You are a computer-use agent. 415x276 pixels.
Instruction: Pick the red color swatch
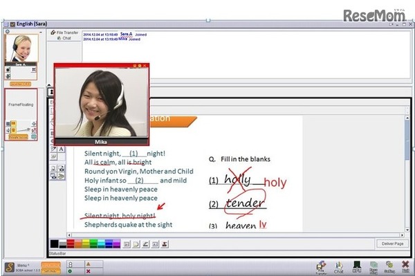click(x=71, y=243)
